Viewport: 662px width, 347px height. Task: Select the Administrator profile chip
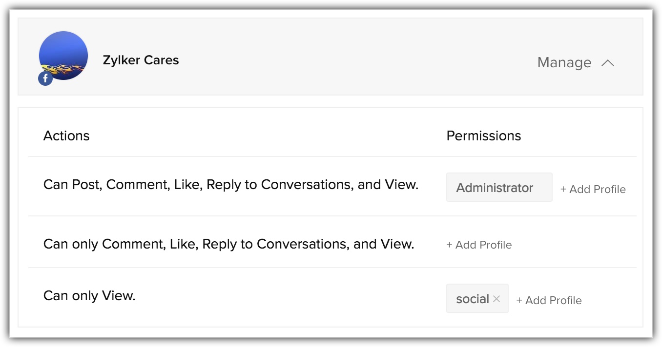[x=495, y=188]
